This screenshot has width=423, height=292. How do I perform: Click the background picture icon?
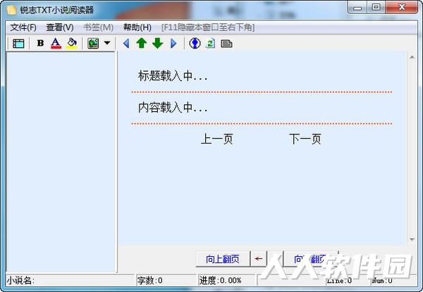[93, 44]
